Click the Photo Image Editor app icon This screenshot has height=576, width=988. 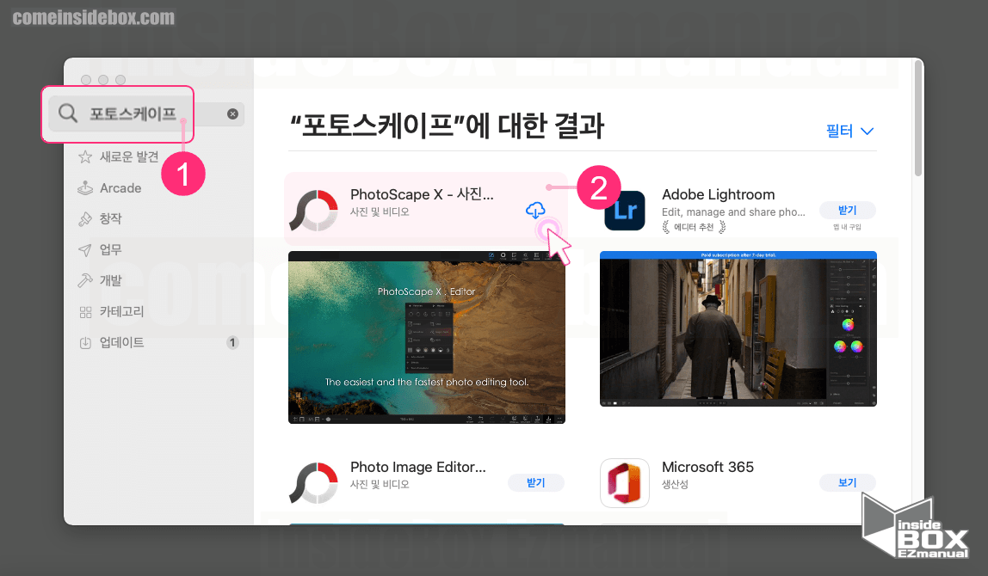[x=313, y=483]
